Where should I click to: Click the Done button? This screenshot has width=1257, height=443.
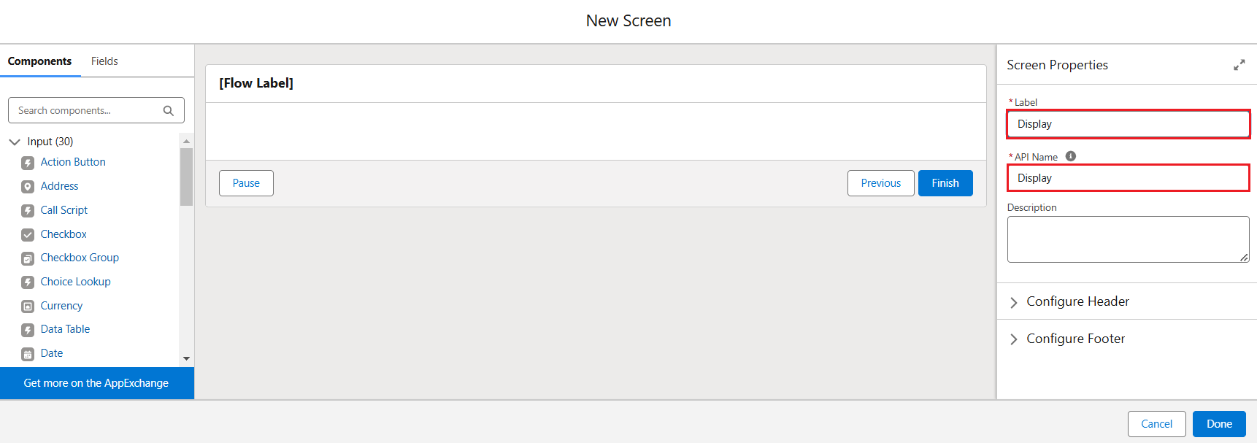coord(1219,424)
